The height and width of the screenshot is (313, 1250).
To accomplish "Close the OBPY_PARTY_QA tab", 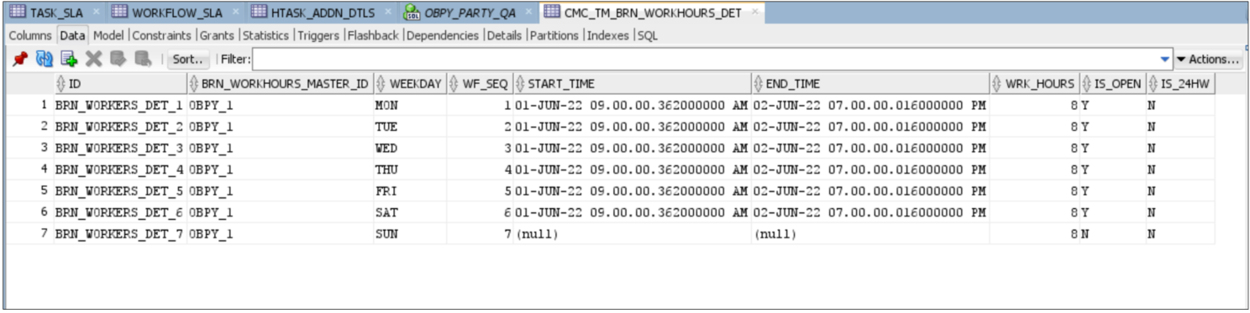I will 529,13.
